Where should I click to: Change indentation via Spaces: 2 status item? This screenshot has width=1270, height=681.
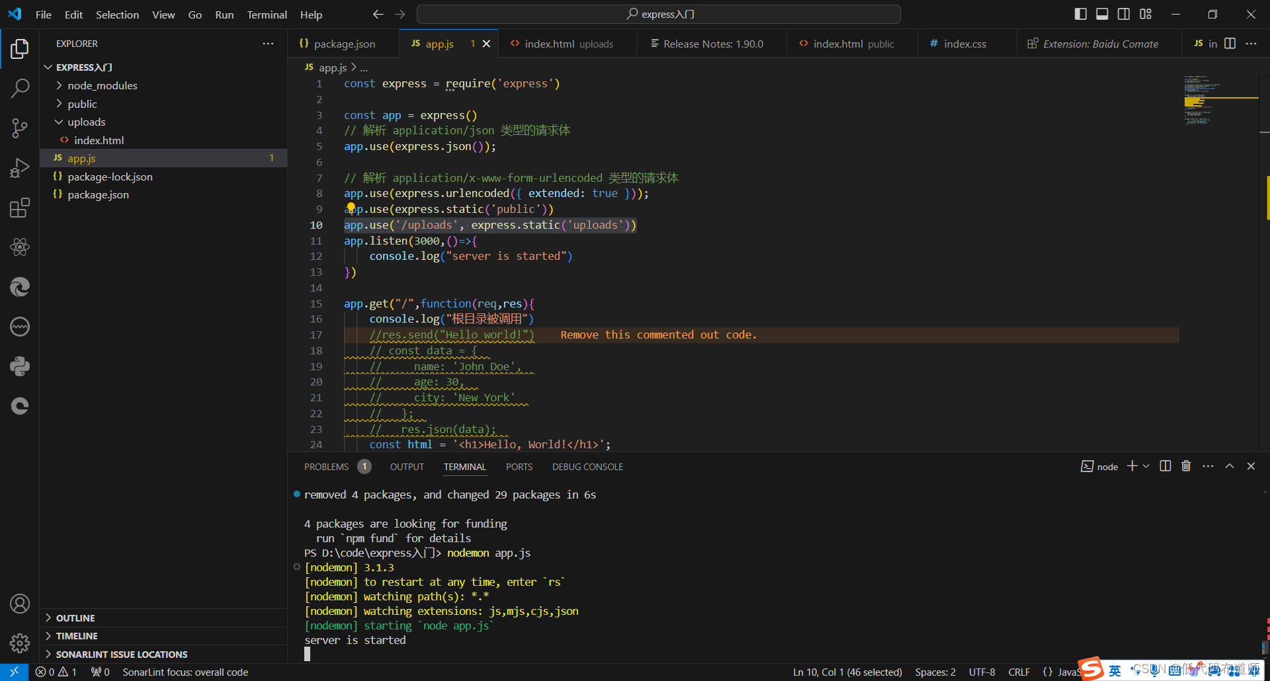935,672
